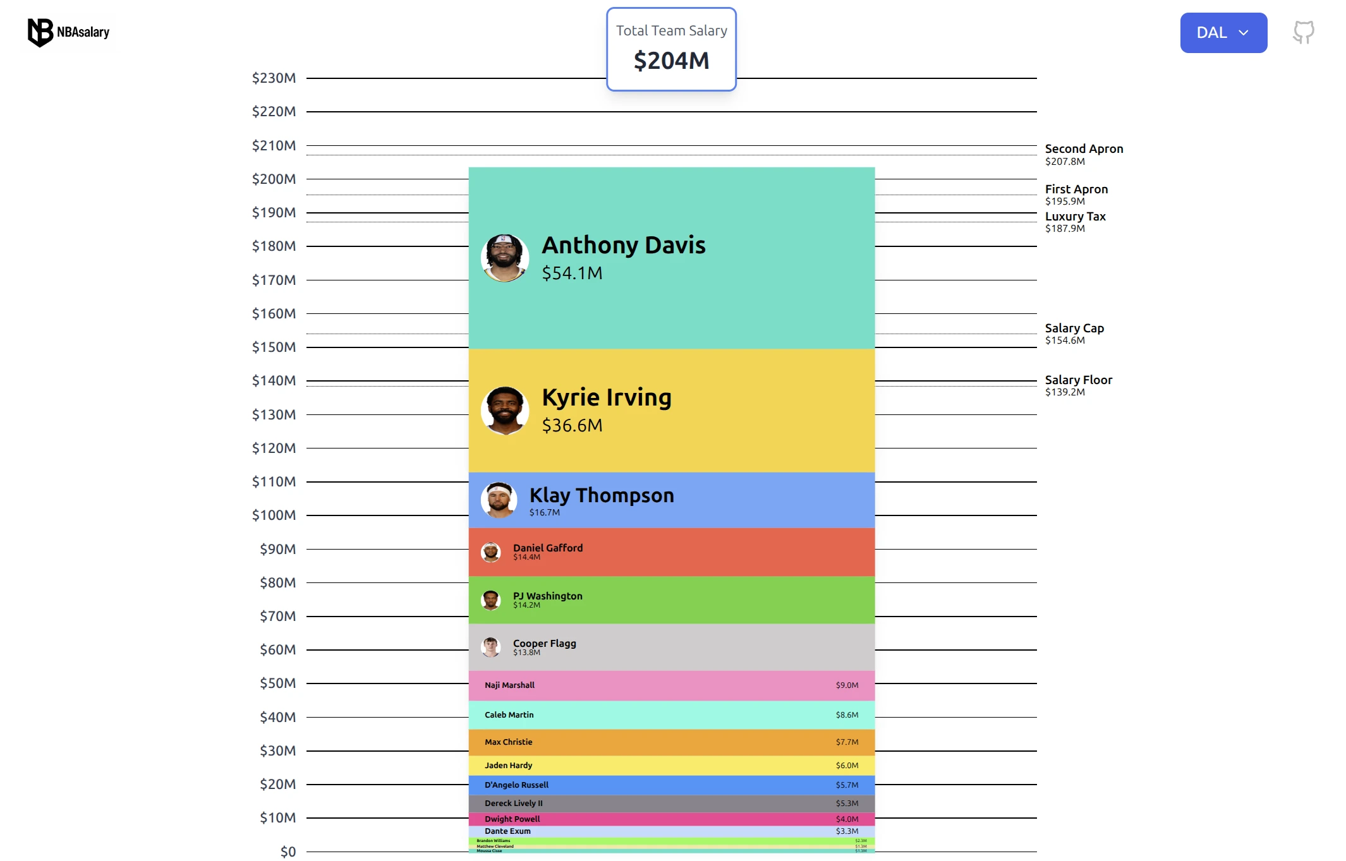The width and height of the screenshot is (1346, 861).
Task: Expand the team picker to change teams
Action: point(1223,32)
